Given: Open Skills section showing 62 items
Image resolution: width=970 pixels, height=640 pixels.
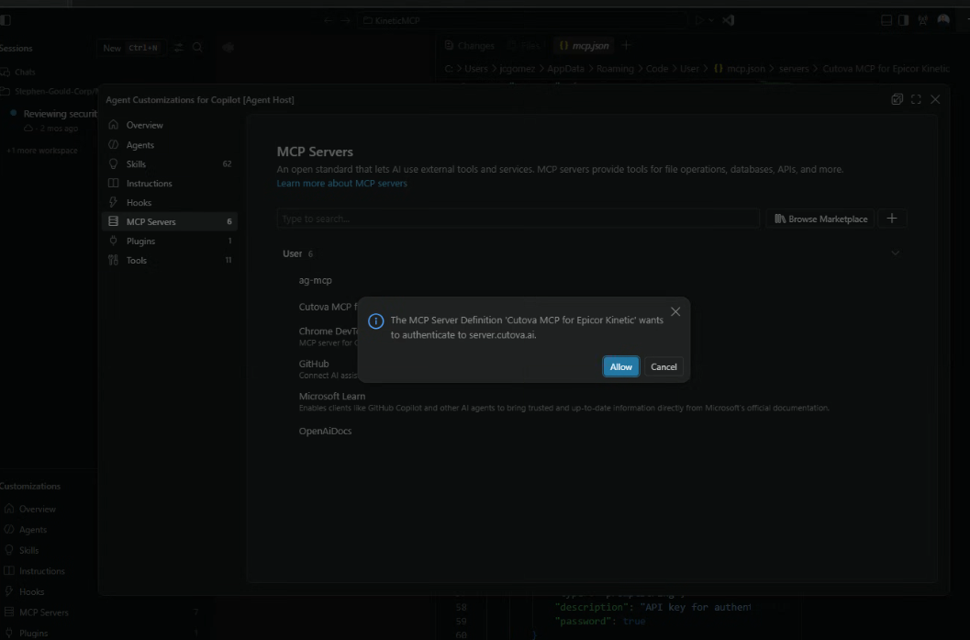Looking at the screenshot, I should (170, 164).
